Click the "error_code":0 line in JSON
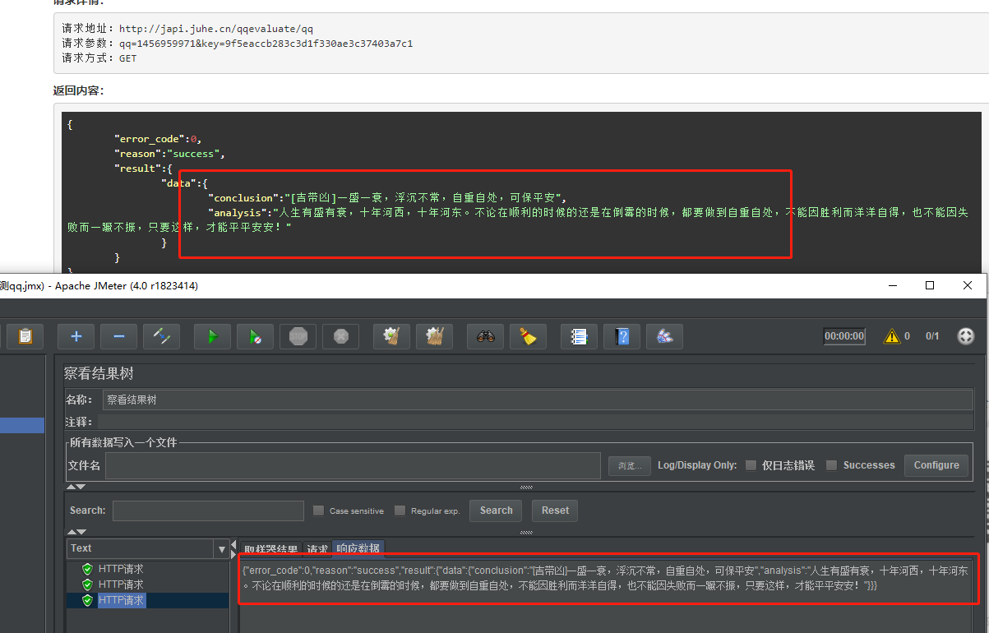Viewport: 989px width, 633px height. coord(159,139)
